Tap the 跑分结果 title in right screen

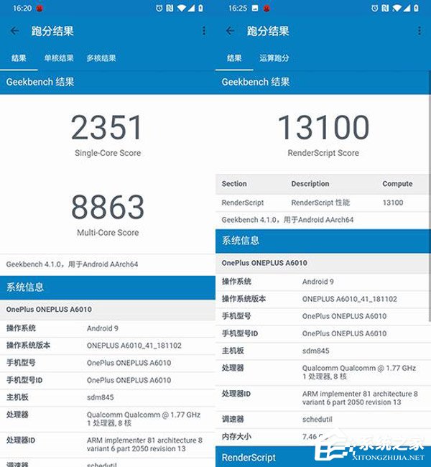point(268,31)
